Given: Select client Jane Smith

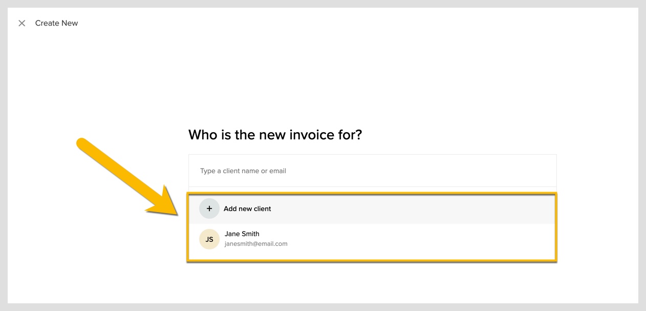Looking at the screenshot, I should click(372, 239).
